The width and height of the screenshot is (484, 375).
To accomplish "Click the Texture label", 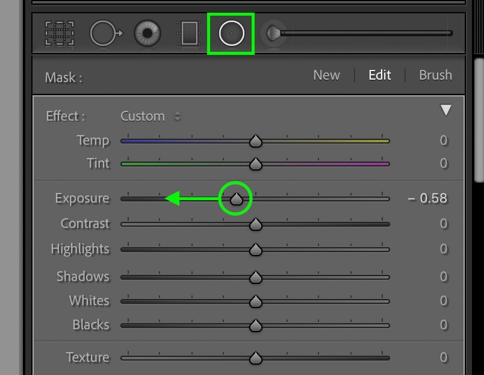I will pyautogui.click(x=88, y=357).
